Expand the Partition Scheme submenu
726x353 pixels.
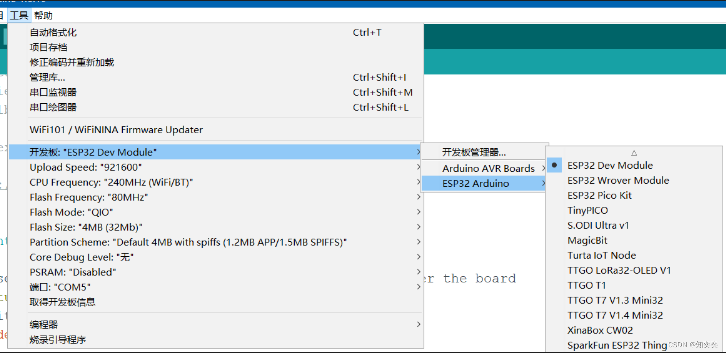point(216,242)
